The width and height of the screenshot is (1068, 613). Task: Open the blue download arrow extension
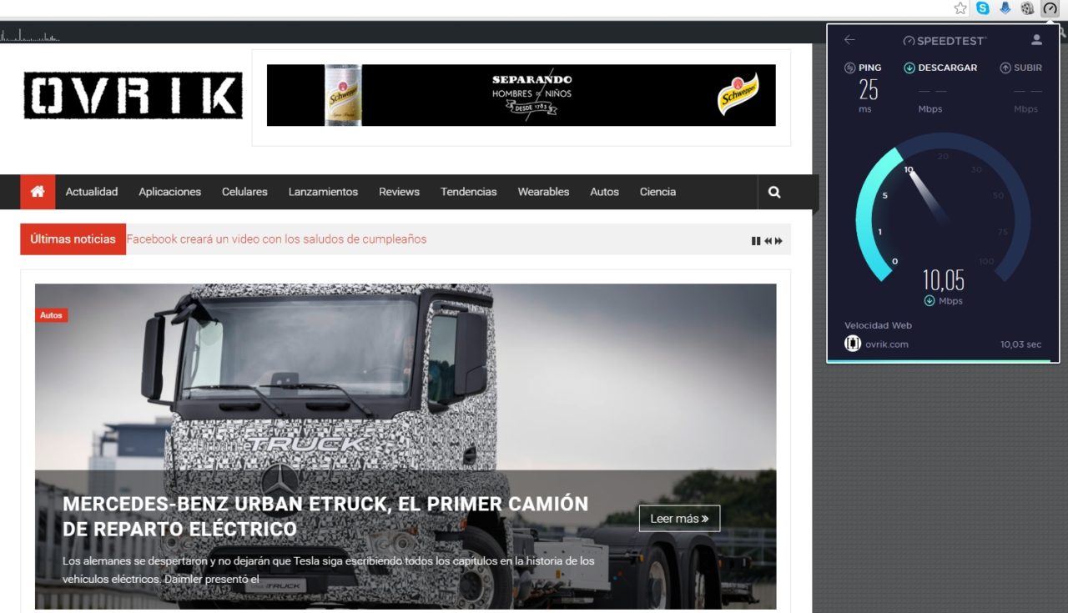1005,8
